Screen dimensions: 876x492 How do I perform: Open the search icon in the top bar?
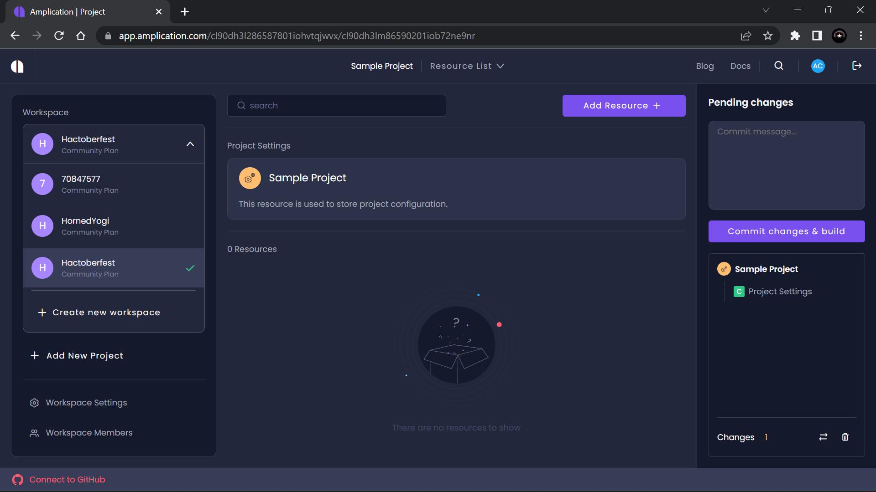click(x=778, y=66)
